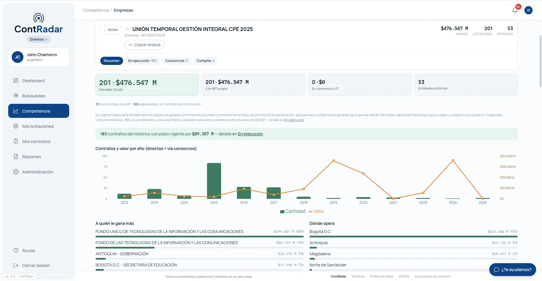Open the notifications bell
This screenshot has height=281, width=542.
515,10
